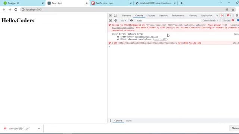This screenshot has height=134, width=239.
Task: Create live expression with eye icon
Action: tap(131, 20)
